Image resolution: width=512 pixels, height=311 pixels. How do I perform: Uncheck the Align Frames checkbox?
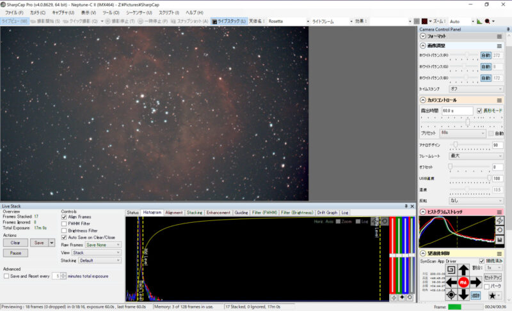point(64,217)
